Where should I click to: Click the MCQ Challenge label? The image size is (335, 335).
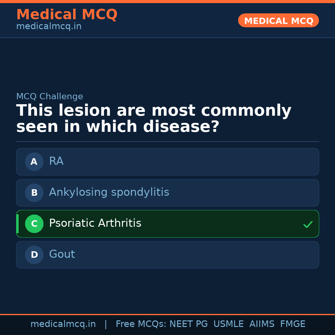50,96
